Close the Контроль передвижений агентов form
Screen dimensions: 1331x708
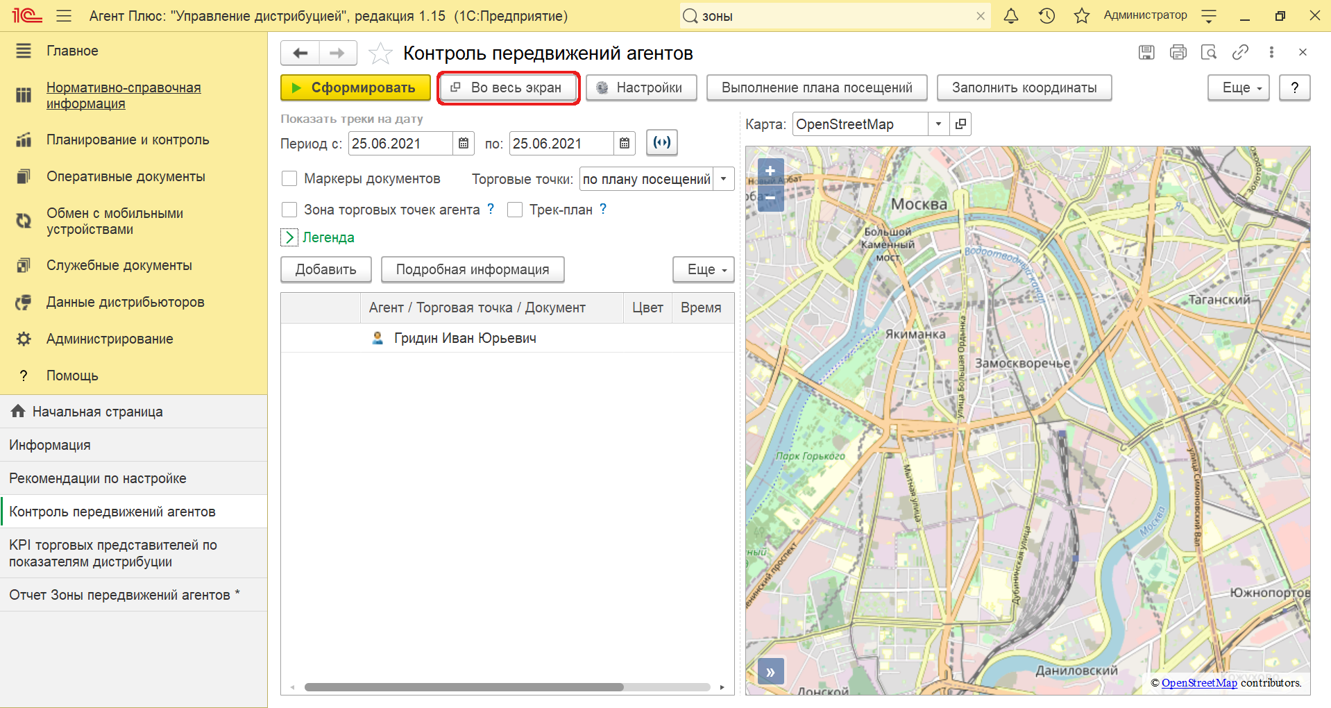pyautogui.click(x=1303, y=52)
